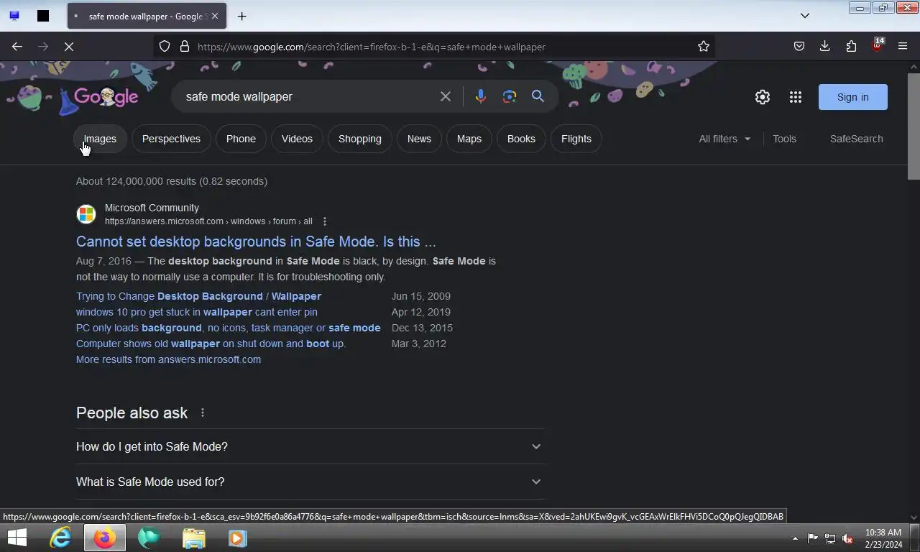
Task: Open 'PC only loads background, no icons' link
Action: point(229,328)
